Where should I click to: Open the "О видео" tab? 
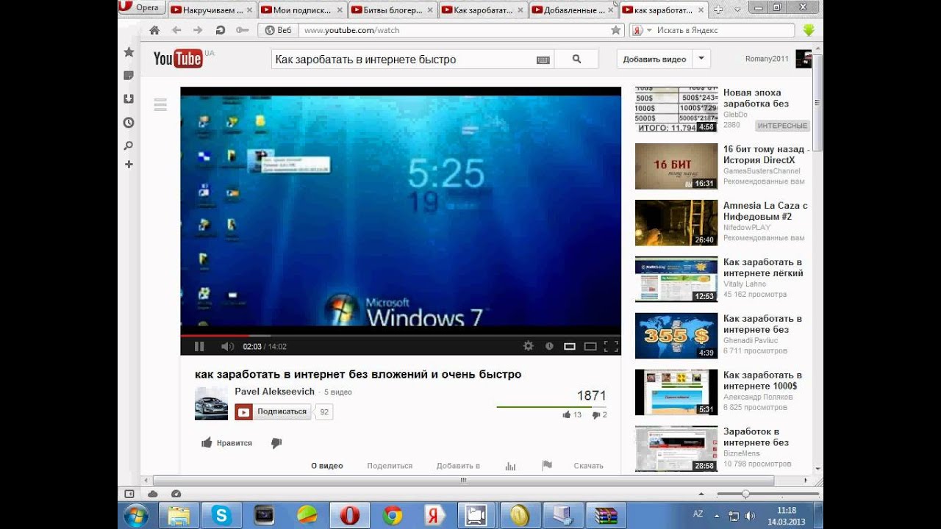(327, 466)
